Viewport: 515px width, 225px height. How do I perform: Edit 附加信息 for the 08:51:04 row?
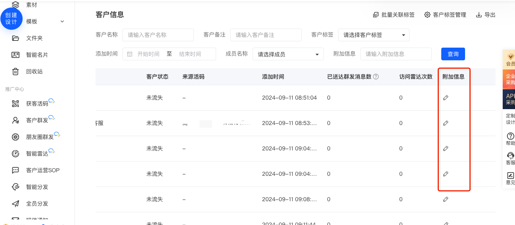click(446, 98)
